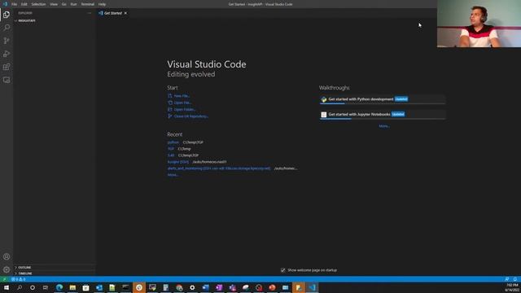521x293 pixels.
Task: Open the Source Control view
Action: point(7,41)
